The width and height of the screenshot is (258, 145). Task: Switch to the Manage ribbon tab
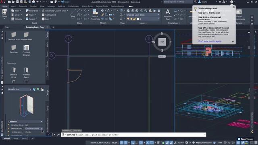51,6
